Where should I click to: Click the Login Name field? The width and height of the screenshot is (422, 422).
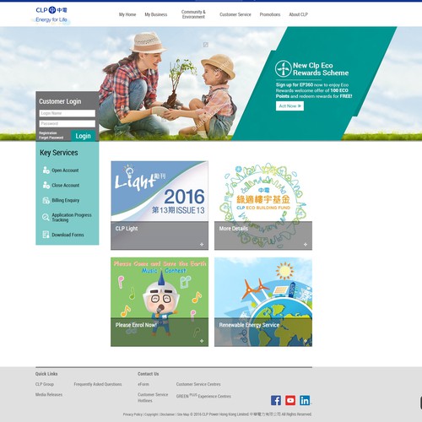pos(68,113)
